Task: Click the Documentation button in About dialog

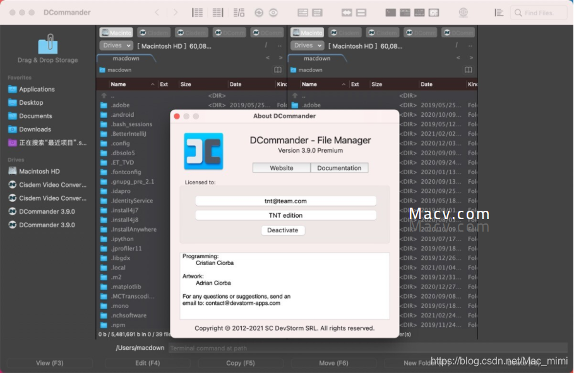Action: (339, 168)
